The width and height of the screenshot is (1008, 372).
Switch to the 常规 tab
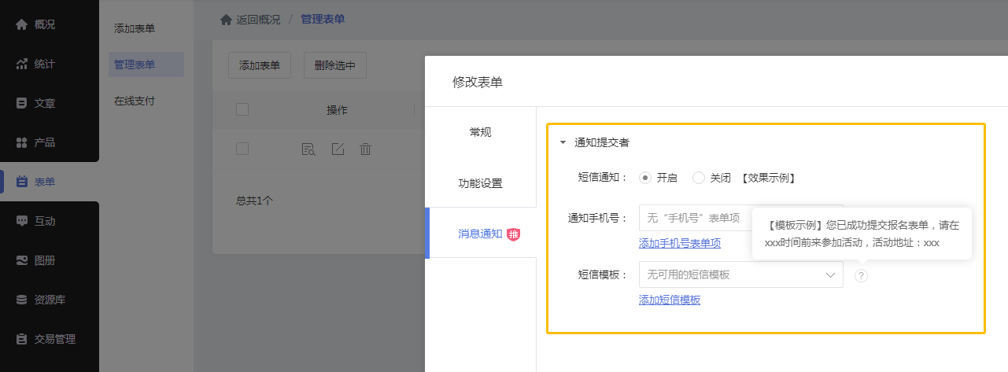tap(480, 132)
